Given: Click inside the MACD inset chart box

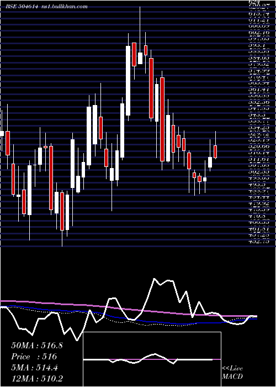Looking at the screenshot, I should pyautogui.click(x=152, y=359).
